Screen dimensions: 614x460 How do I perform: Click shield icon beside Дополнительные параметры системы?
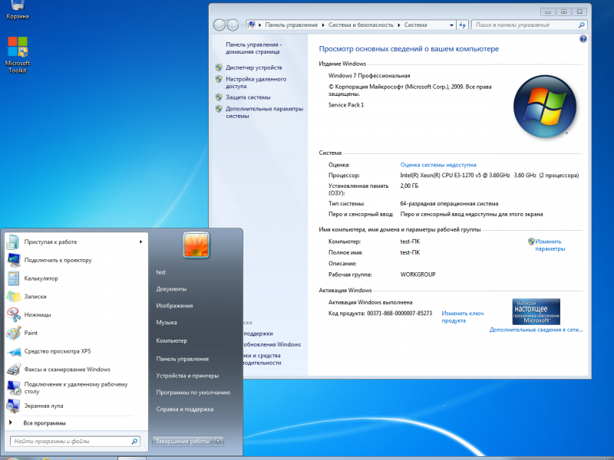pos(219,109)
